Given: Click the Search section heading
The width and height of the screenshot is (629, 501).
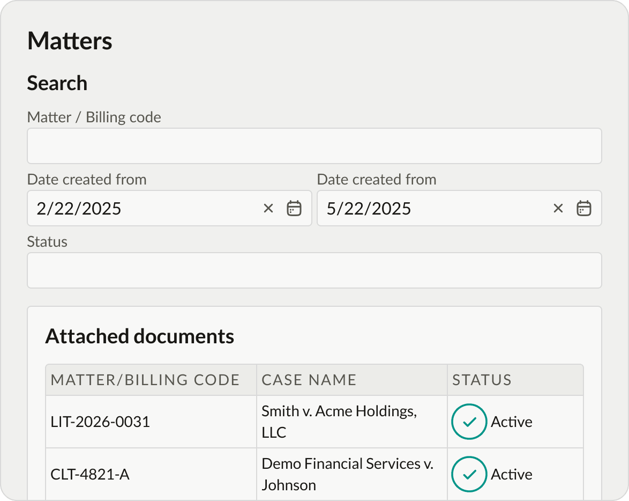Looking at the screenshot, I should pyautogui.click(x=57, y=83).
